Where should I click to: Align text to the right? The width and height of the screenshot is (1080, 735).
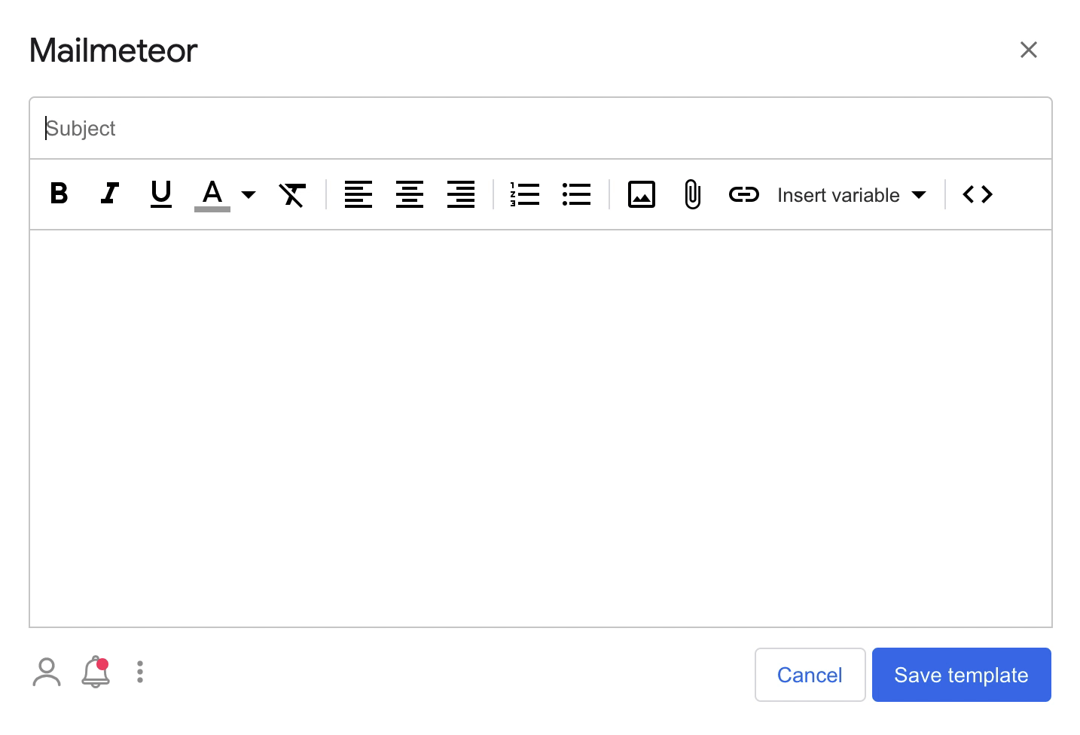(461, 194)
